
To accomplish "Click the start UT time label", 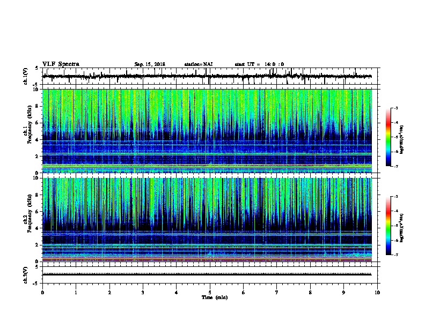I will tap(259, 64).
